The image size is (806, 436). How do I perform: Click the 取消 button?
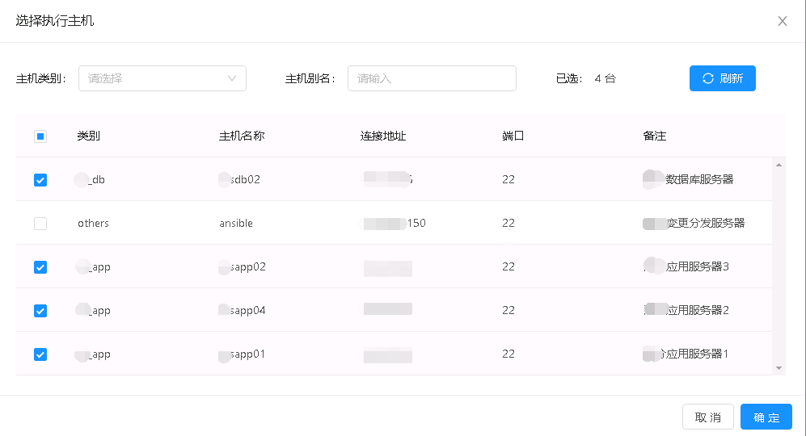point(708,417)
